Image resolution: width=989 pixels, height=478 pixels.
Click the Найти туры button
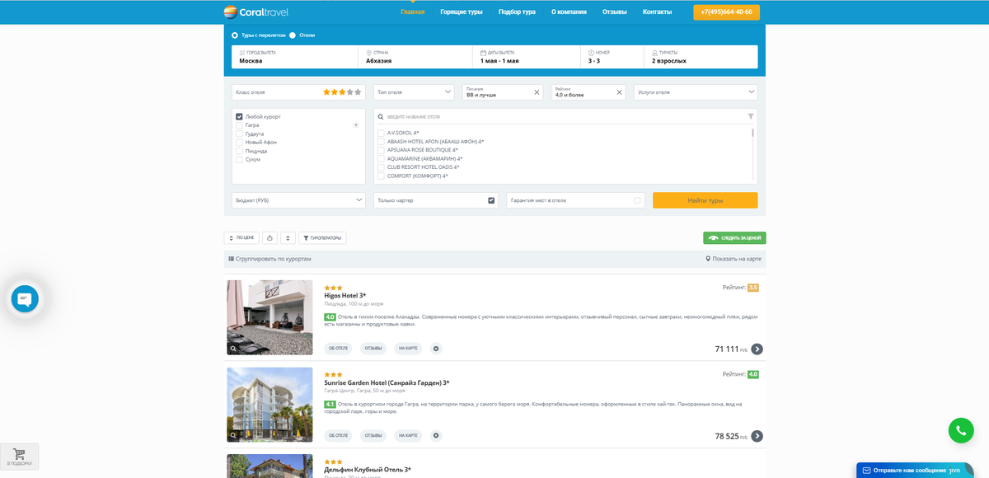tap(705, 199)
